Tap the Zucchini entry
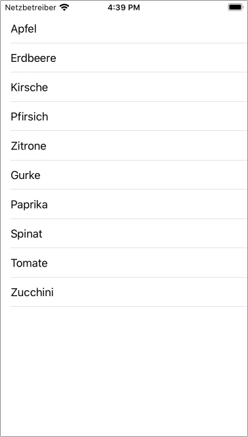 [124, 292]
